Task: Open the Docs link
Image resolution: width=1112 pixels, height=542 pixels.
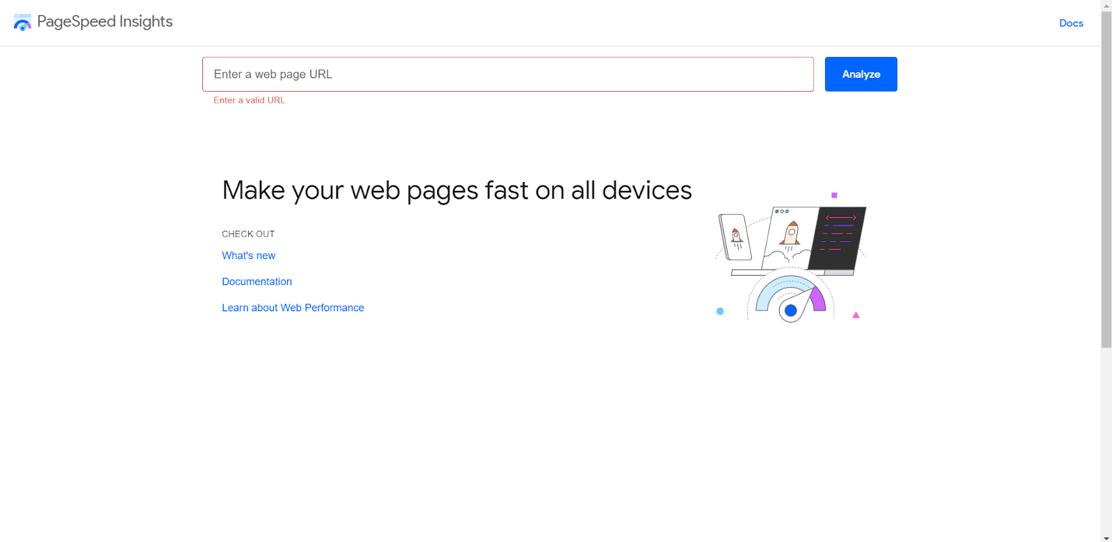Action: (1071, 23)
